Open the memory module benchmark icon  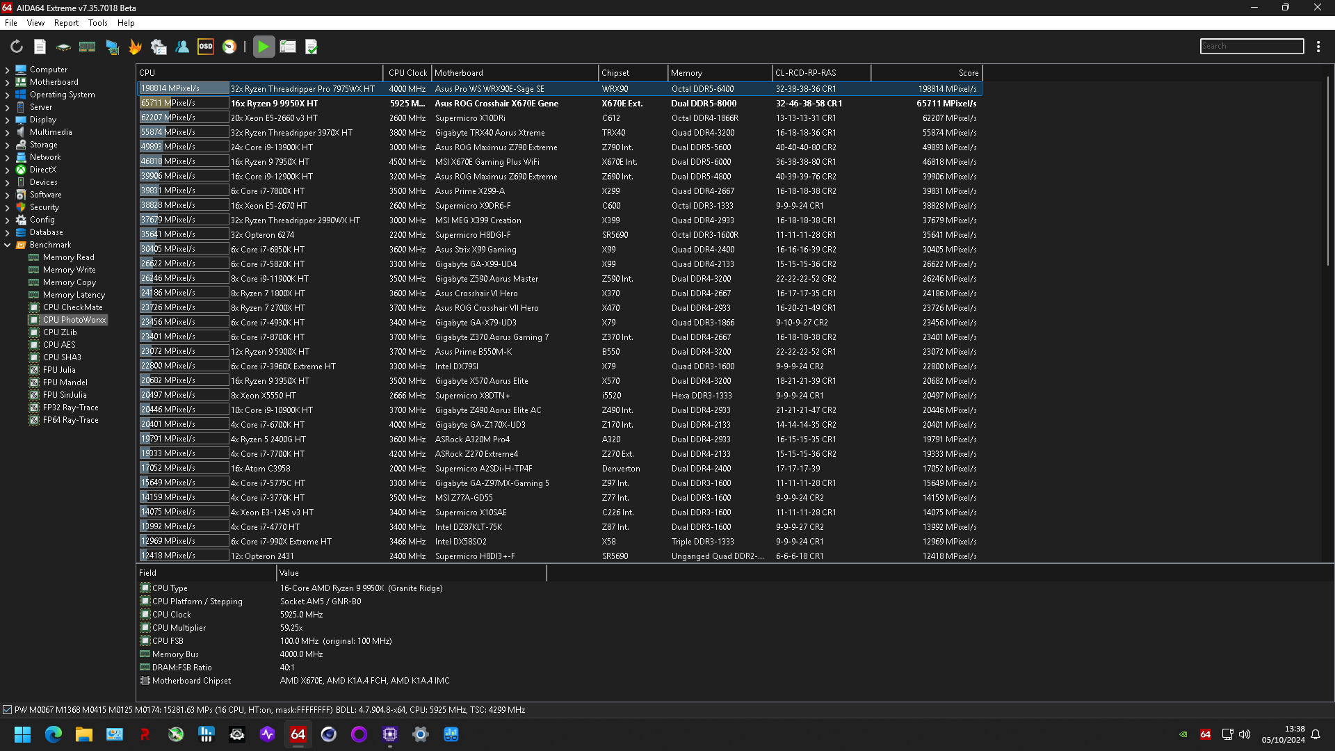click(x=87, y=47)
